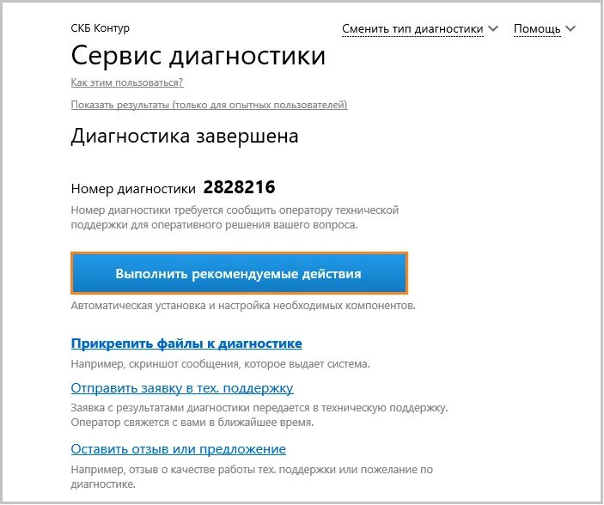Open the "Сменить тип диагностики" dropdown
The height and width of the screenshot is (505, 604).
(412, 29)
